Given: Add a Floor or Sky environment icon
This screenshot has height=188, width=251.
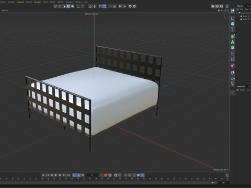Looking at the screenshot, I should 233,73.
